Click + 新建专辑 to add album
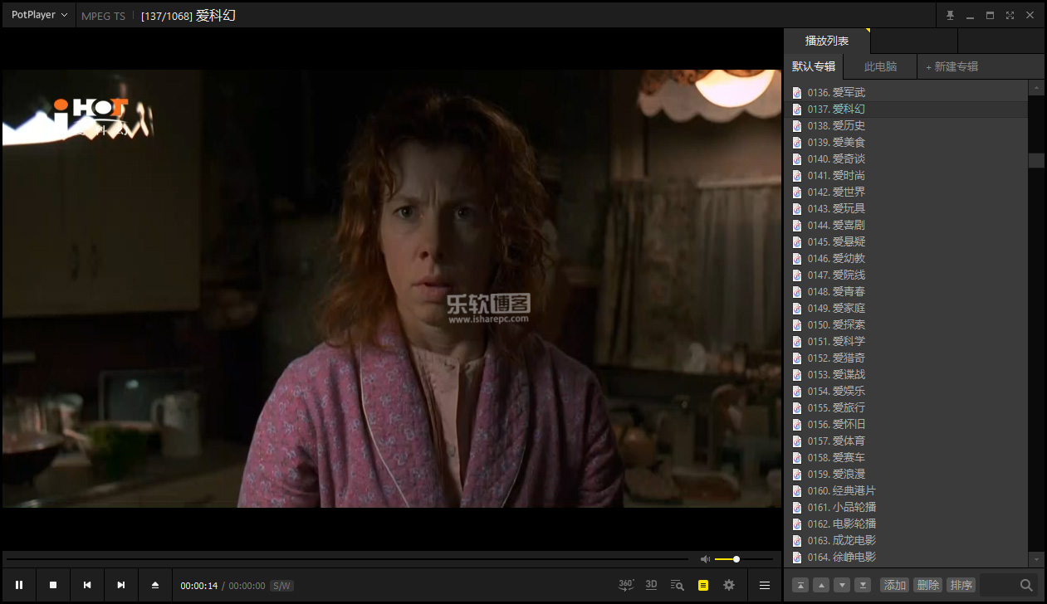The image size is (1047, 604). [x=952, y=66]
